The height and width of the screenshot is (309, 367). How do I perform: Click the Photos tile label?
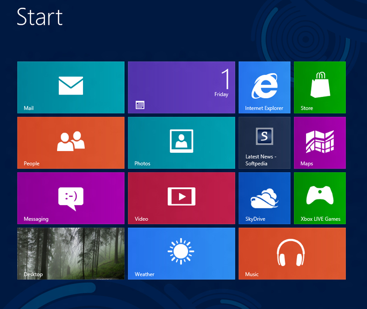(142, 163)
